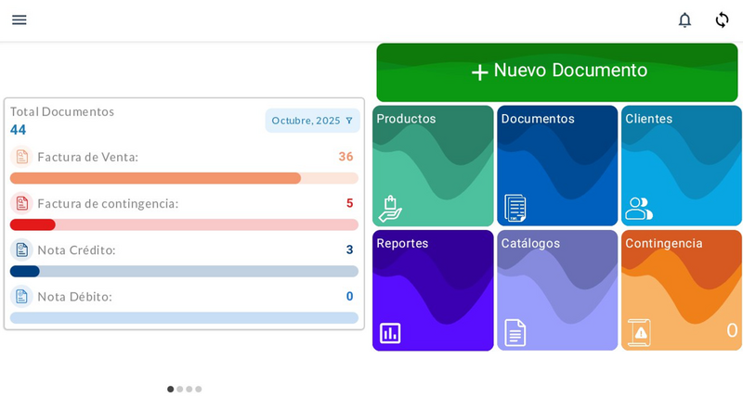Open the Productos tile
The height and width of the screenshot is (397, 743).
pyautogui.click(x=433, y=166)
